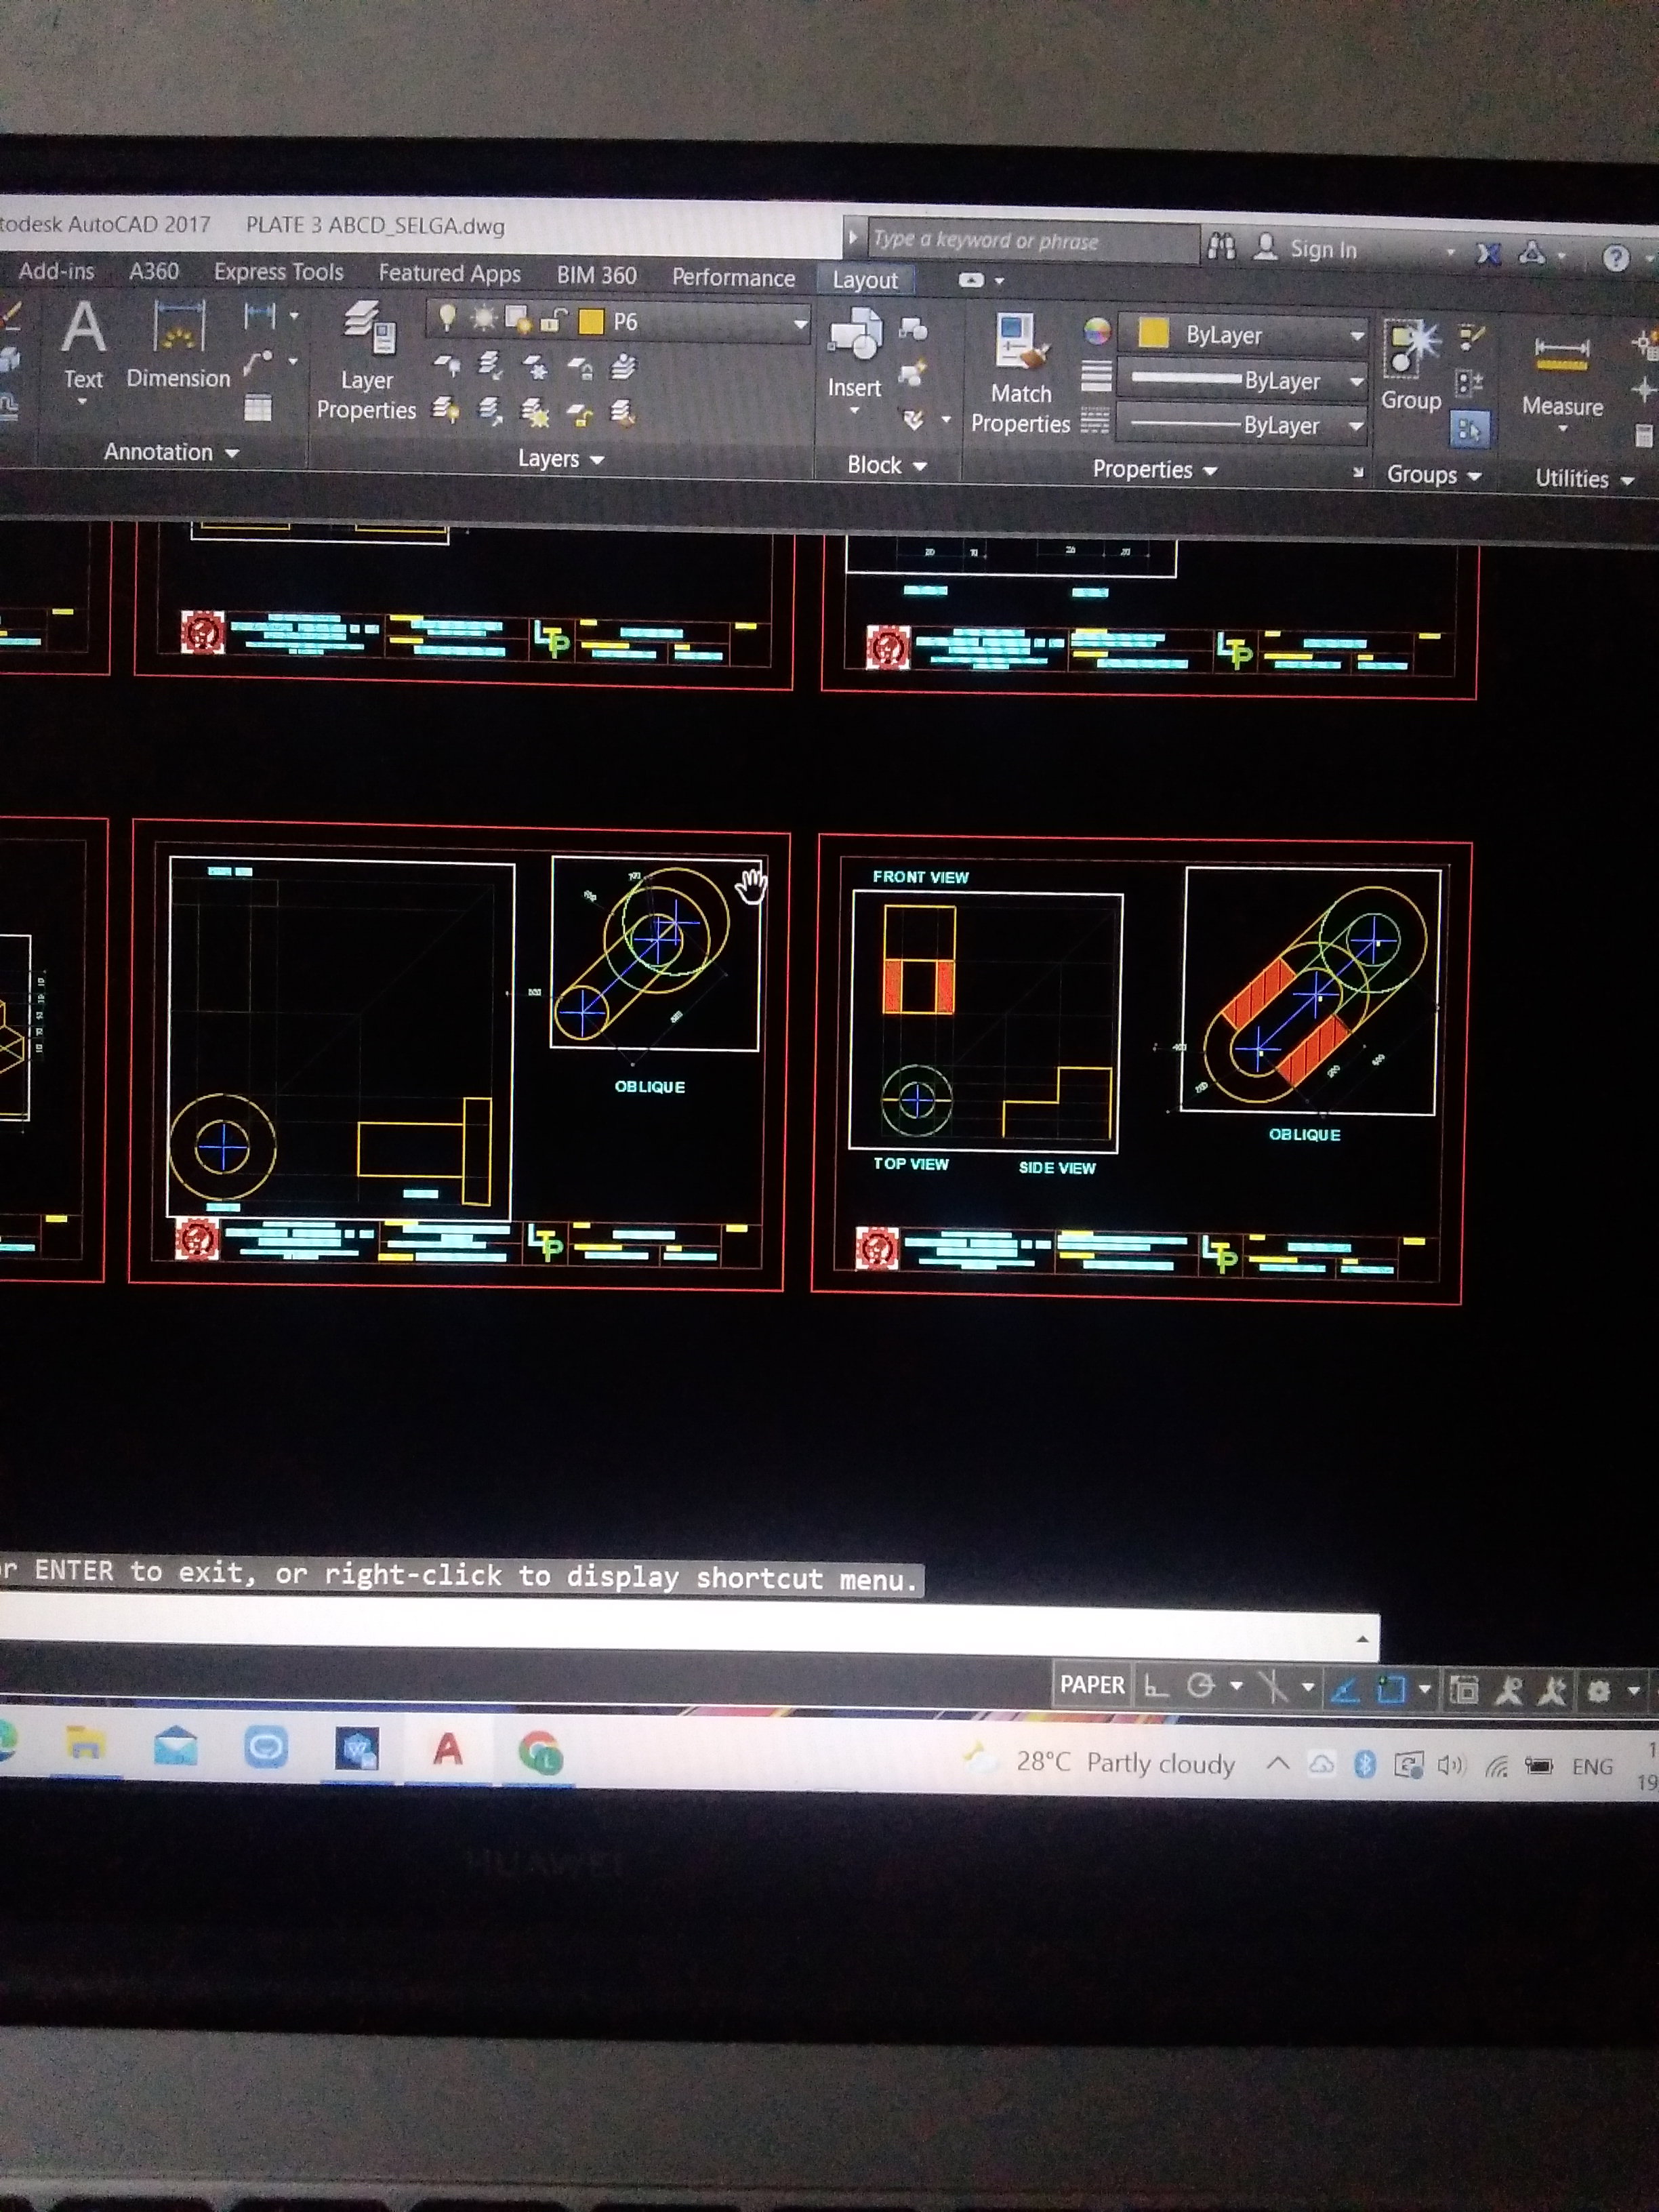Screen dimensions: 1659x2212
Task: Click the P6 layer color swatch
Action: (591, 321)
